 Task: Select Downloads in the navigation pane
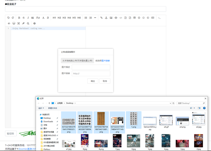[48, 121]
